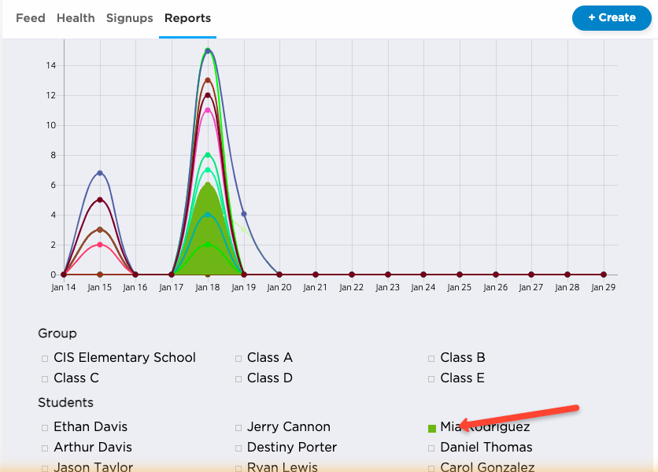Screen dimensions: 658x472
Task: Toggle the Destiny Porter checkbox
Action: tap(238, 448)
